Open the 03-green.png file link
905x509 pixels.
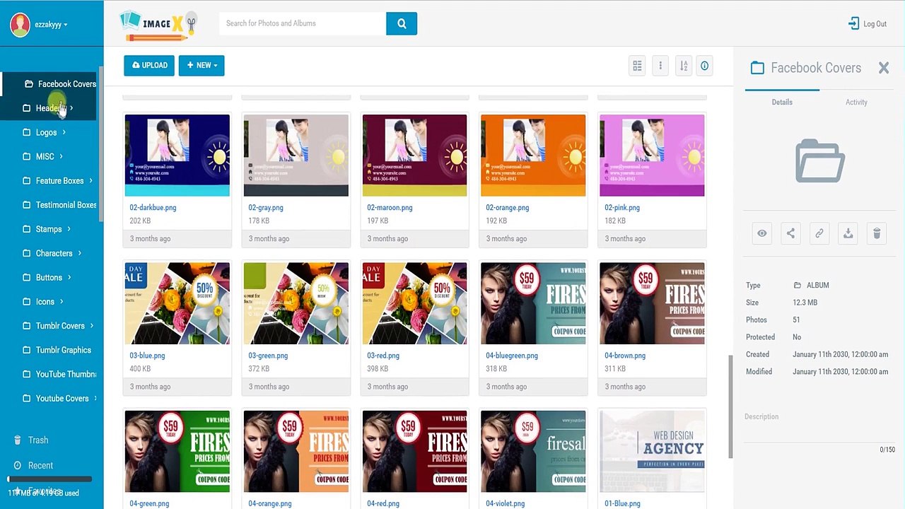pyautogui.click(x=268, y=356)
